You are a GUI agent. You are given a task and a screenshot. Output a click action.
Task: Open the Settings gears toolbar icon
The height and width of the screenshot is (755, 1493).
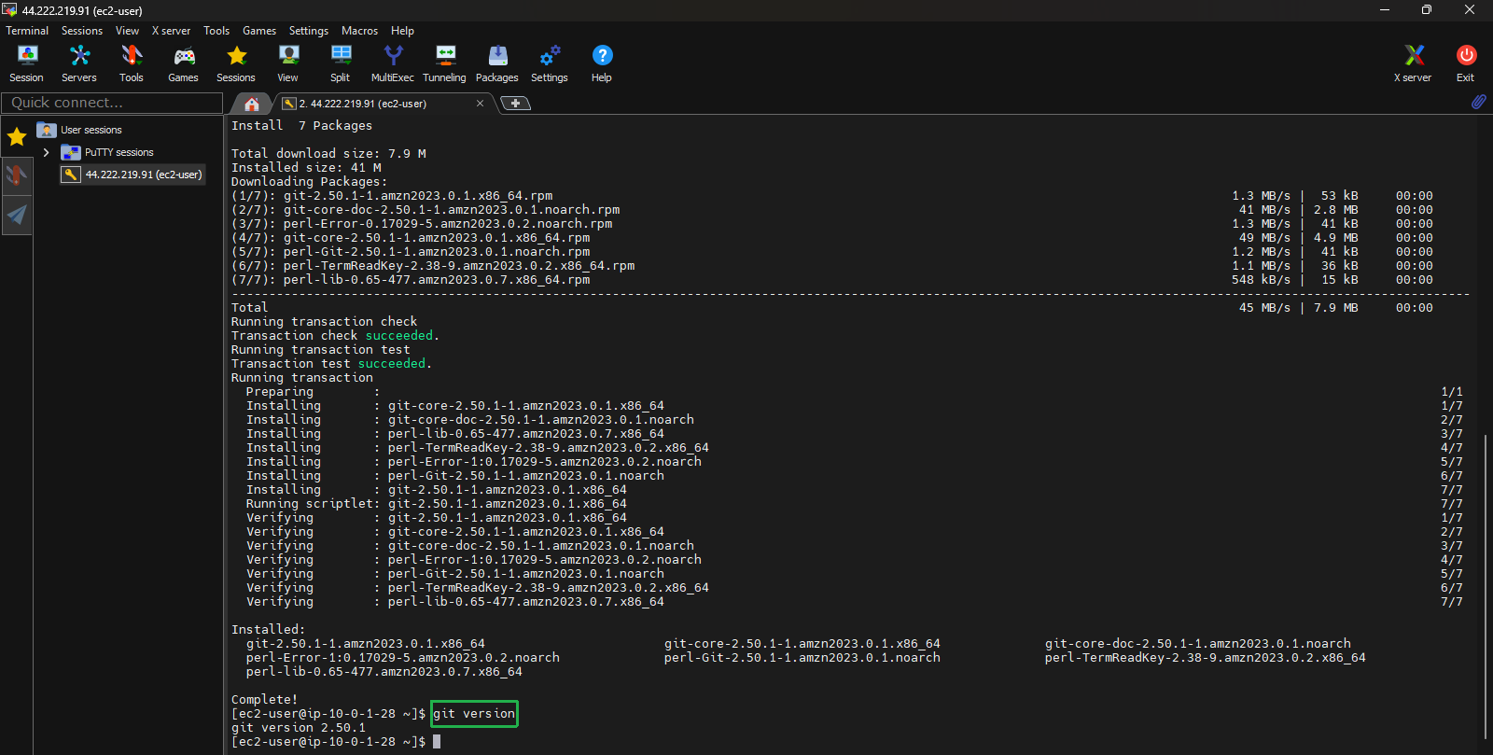[550, 63]
